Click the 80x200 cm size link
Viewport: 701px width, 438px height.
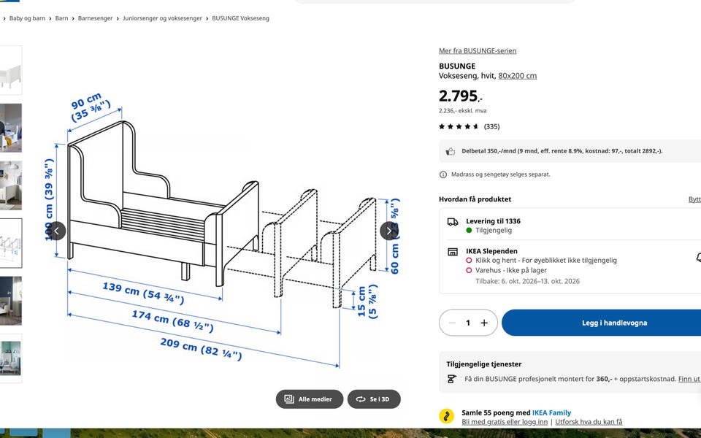[517, 76]
